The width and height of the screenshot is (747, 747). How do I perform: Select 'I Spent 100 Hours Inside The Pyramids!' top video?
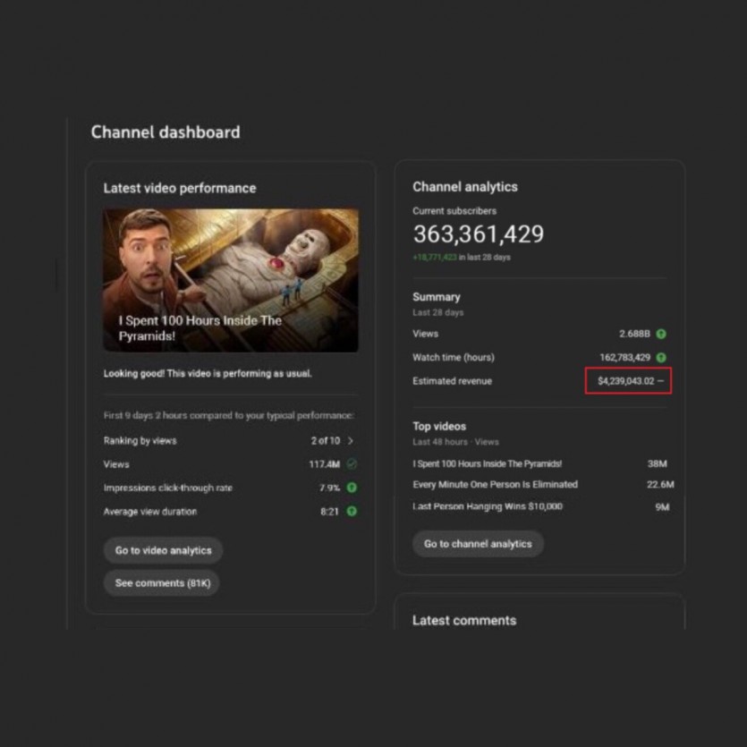click(x=487, y=464)
